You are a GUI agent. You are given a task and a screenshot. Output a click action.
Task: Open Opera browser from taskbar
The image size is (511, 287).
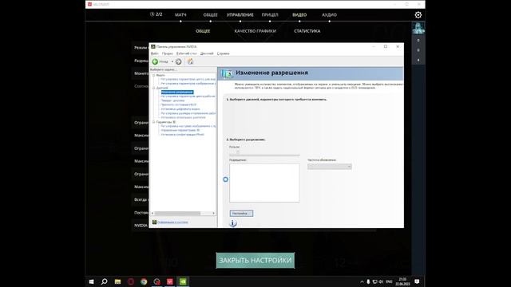(131, 281)
